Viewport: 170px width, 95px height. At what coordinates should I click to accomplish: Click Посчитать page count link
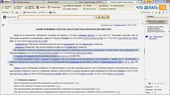click(x=158, y=90)
